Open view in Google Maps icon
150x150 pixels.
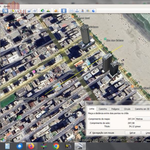coord(88,11)
